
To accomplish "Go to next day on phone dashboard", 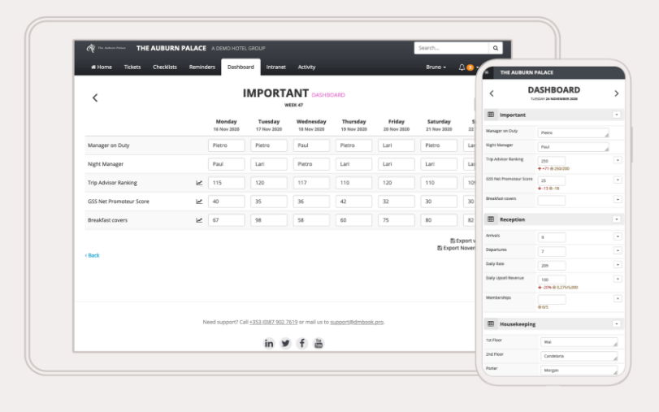I will pyautogui.click(x=617, y=93).
